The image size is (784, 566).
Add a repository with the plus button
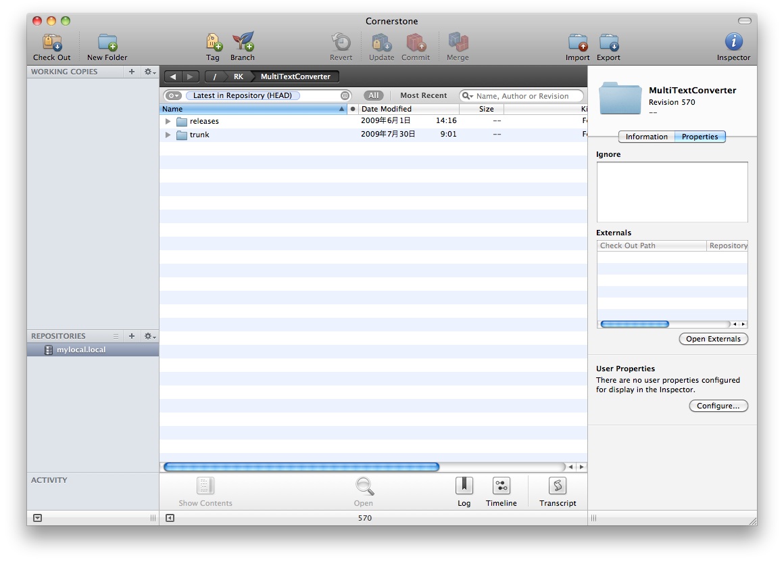click(132, 336)
